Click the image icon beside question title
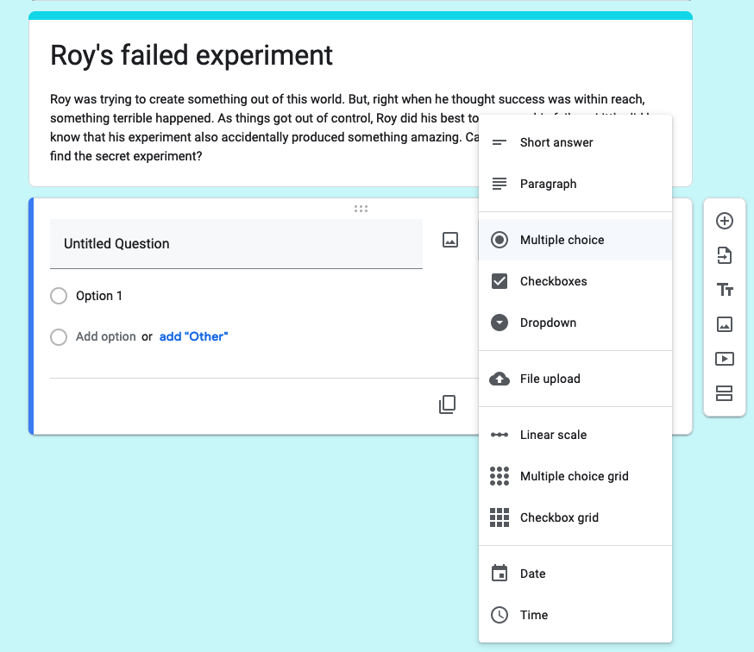This screenshot has height=652, width=754. point(449,241)
